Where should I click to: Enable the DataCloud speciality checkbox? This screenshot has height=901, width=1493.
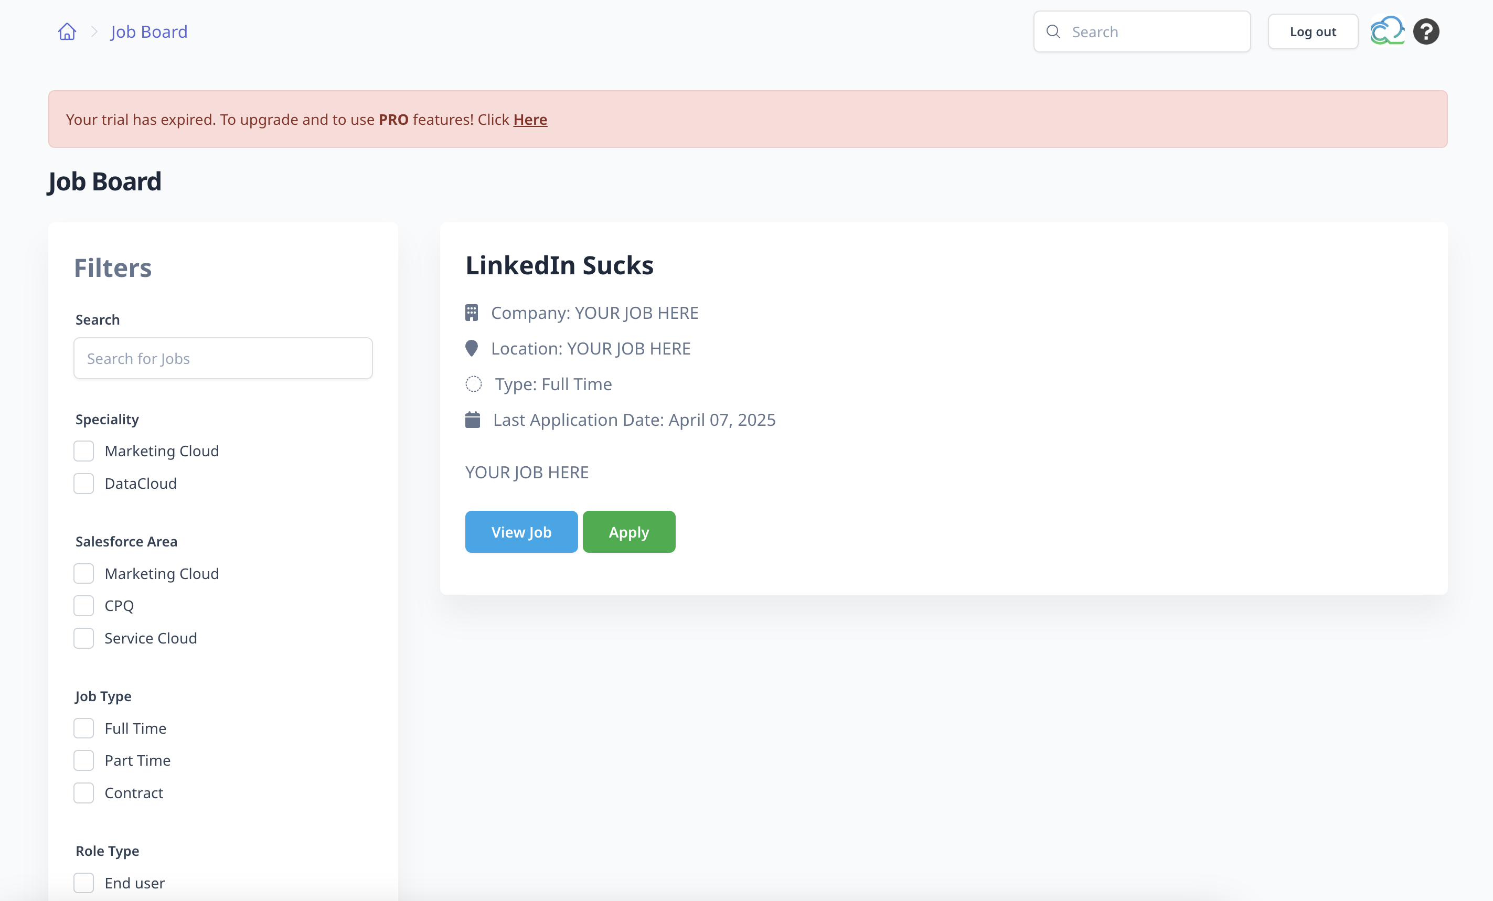pos(83,484)
